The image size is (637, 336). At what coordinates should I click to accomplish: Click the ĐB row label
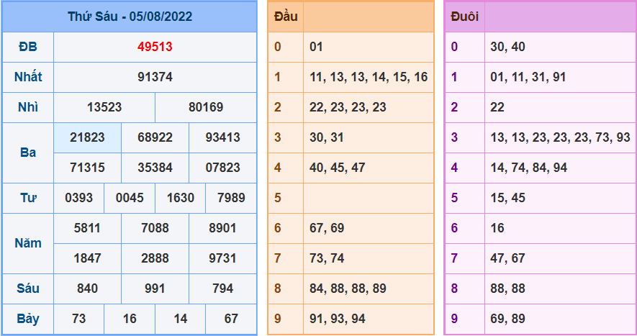coord(28,47)
